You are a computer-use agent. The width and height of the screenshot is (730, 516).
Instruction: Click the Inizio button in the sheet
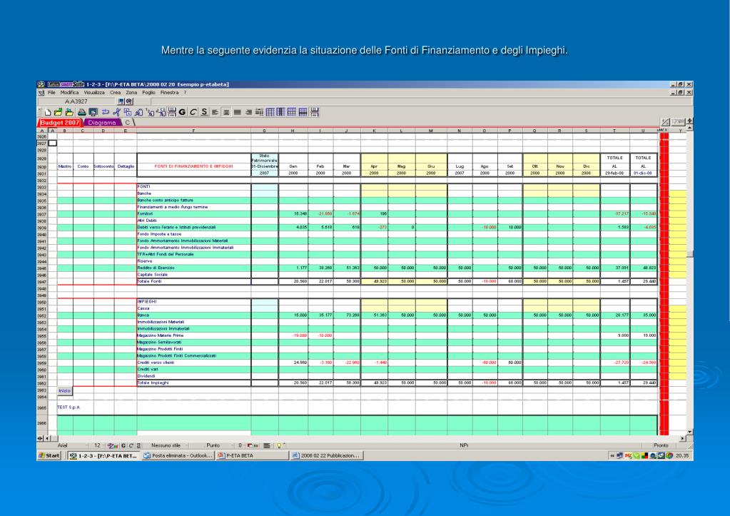(x=65, y=390)
